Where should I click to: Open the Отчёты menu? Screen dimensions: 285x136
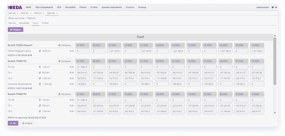point(94,7)
